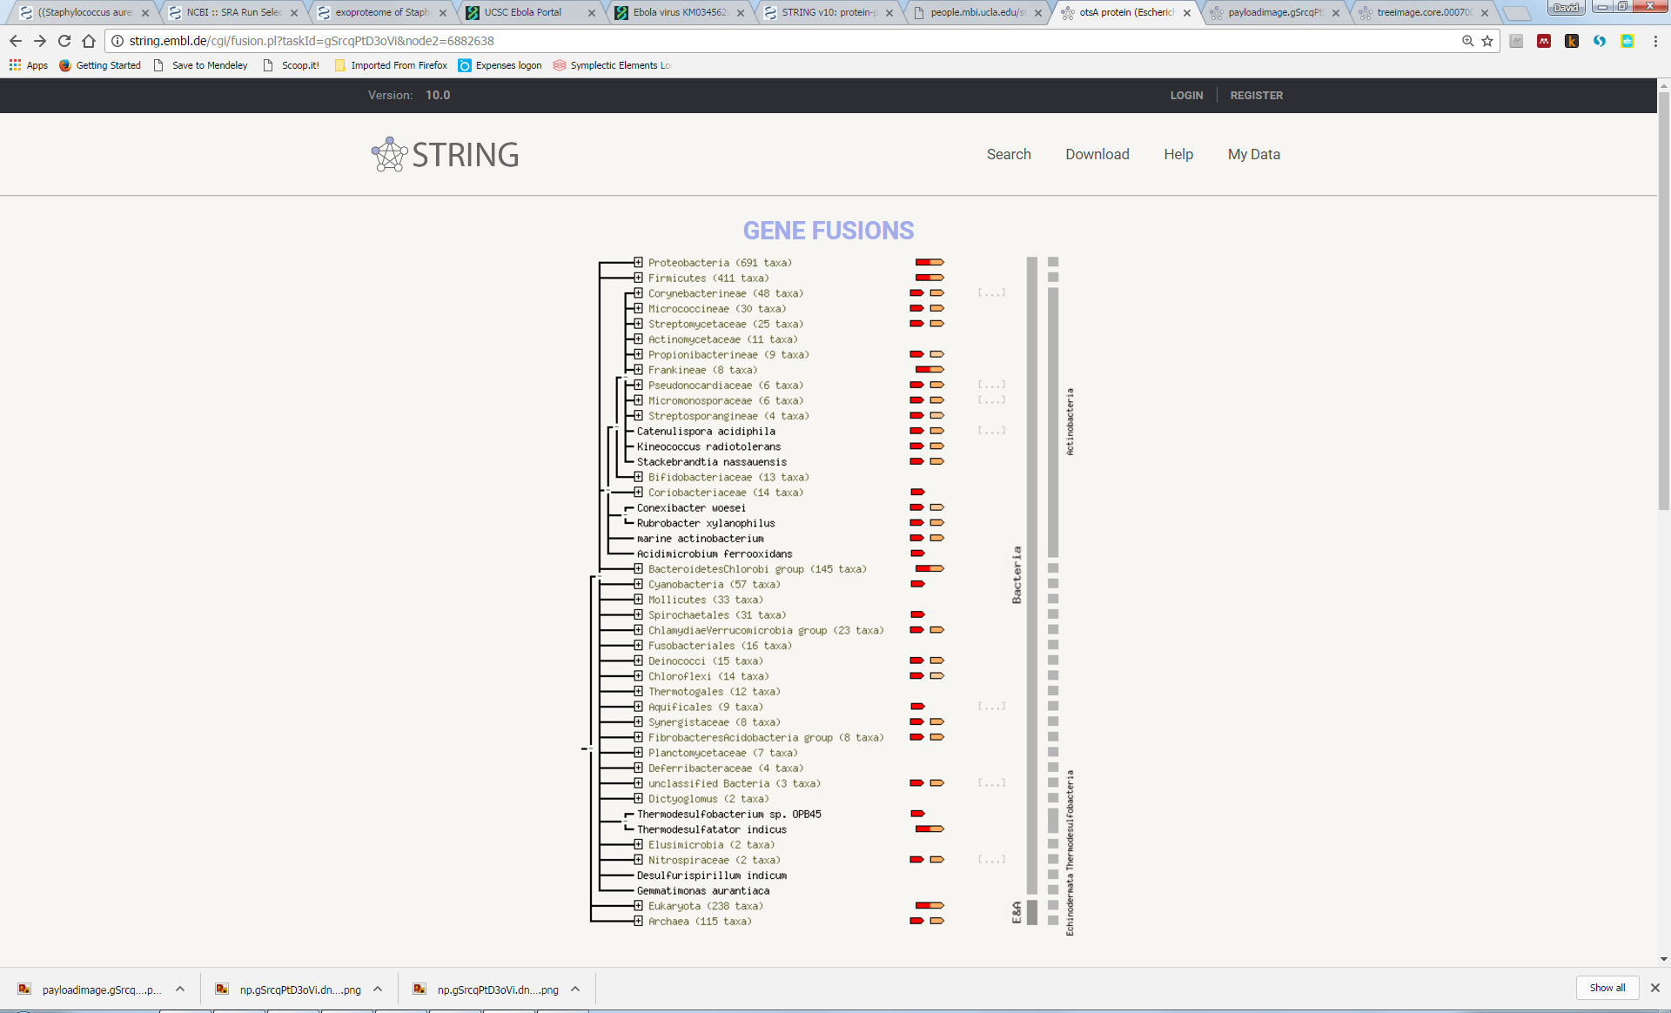Image resolution: width=1671 pixels, height=1013 pixels.
Task: Go to browser home page icon
Action: (x=89, y=41)
